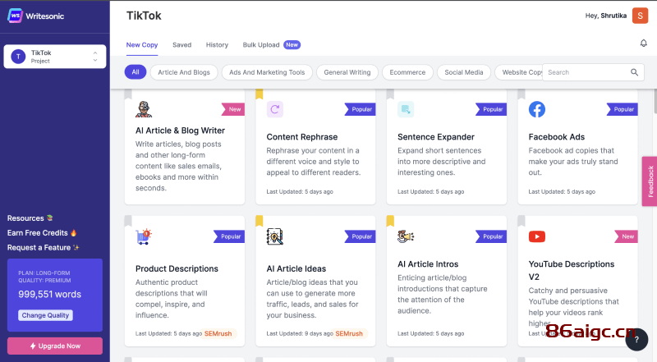Open the notifications bell

(644, 44)
